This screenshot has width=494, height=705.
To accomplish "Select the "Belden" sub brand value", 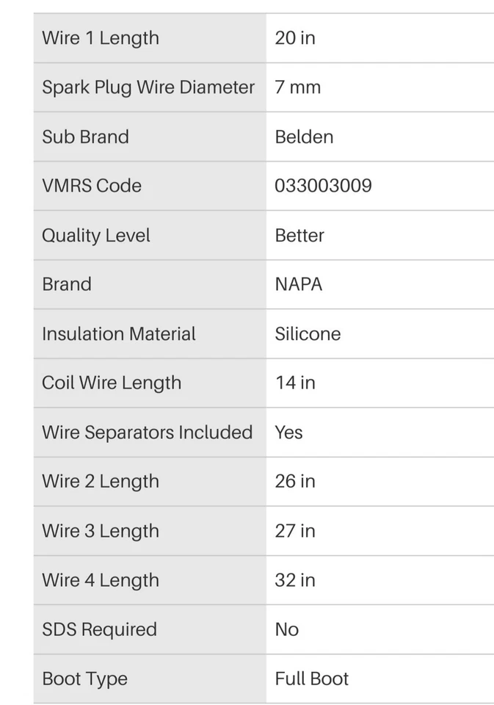I will (x=304, y=137).
